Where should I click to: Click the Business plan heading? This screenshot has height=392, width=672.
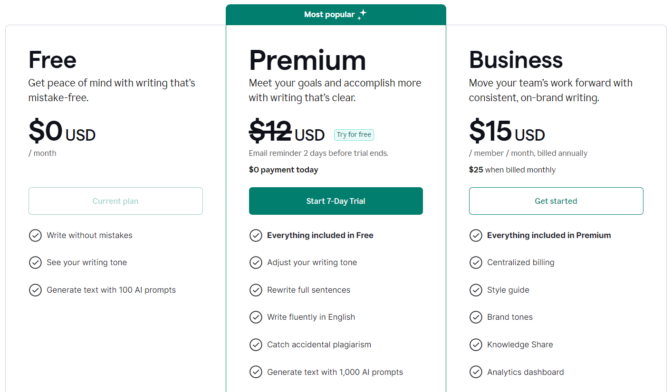tap(516, 60)
